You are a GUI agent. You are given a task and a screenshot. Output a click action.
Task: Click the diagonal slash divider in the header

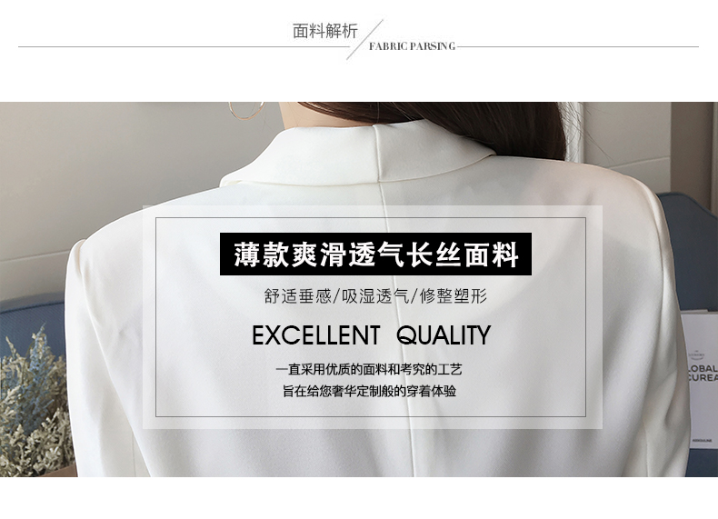pyautogui.click(x=364, y=40)
